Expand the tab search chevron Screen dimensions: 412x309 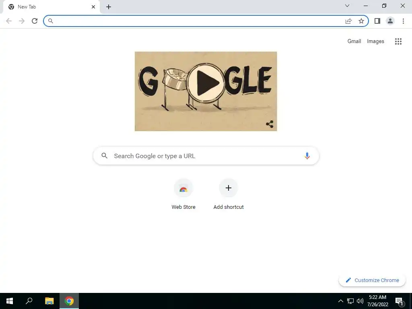coord(347,6)
